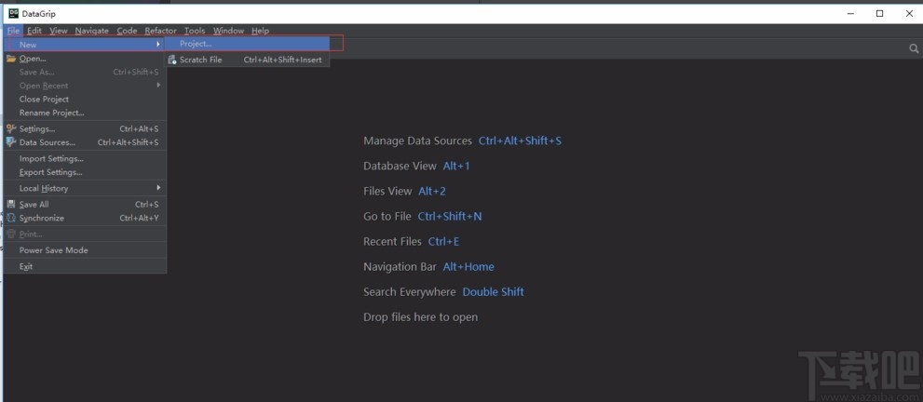The width and height of the screenshot is (923, 402).
Task: Choose Project... from the New submenu
Action: [196, 44]
